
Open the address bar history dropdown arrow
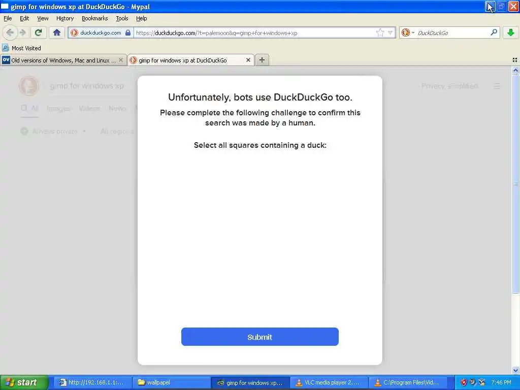(x=391, y=32)
